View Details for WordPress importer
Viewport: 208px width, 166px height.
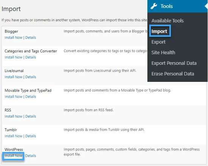point(31,156)
